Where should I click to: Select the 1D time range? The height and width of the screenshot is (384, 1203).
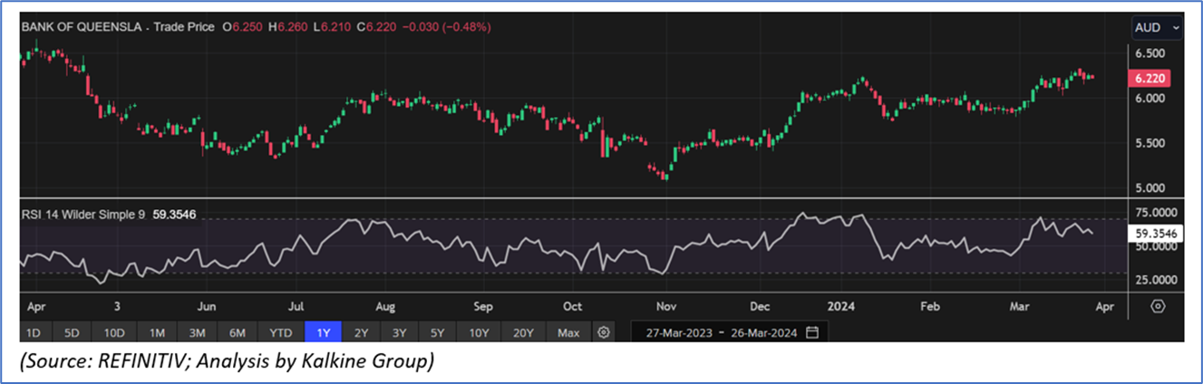point(32,332)
